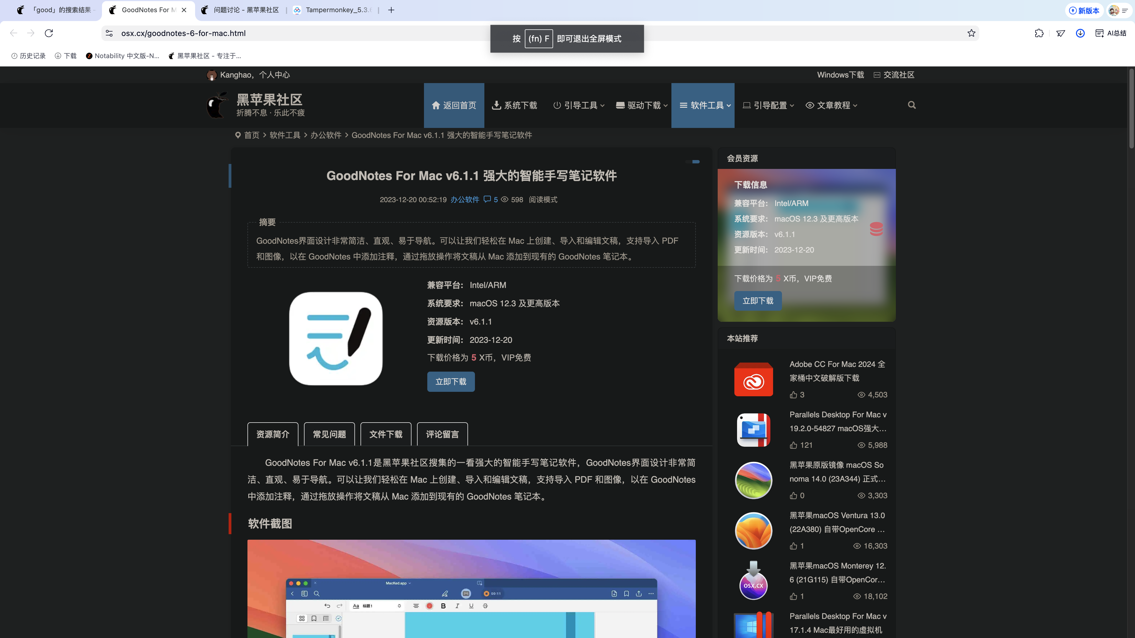This screenshot has height=638, width=1135.
Task: Click the 办公软件 breadcrumb link
Action: pyautogui.click(x=326, y=135)
